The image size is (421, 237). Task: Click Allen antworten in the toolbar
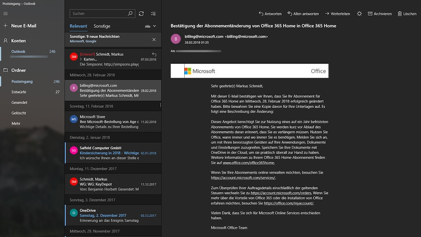303,14
